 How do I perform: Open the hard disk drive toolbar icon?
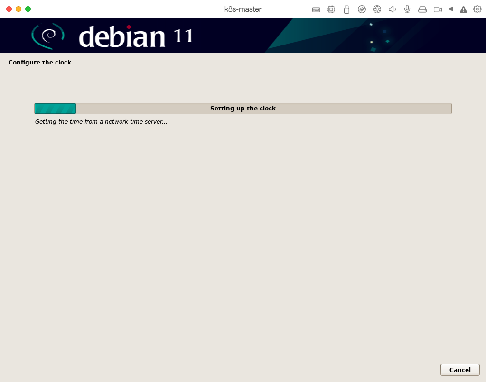(x=422, y=9)
